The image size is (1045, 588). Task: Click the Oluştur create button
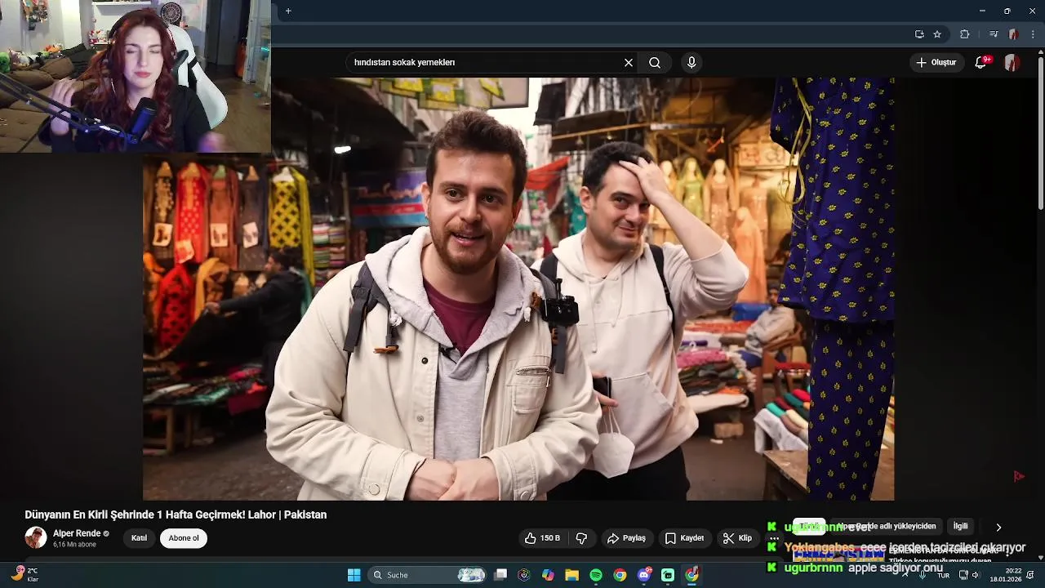point(936,63)
